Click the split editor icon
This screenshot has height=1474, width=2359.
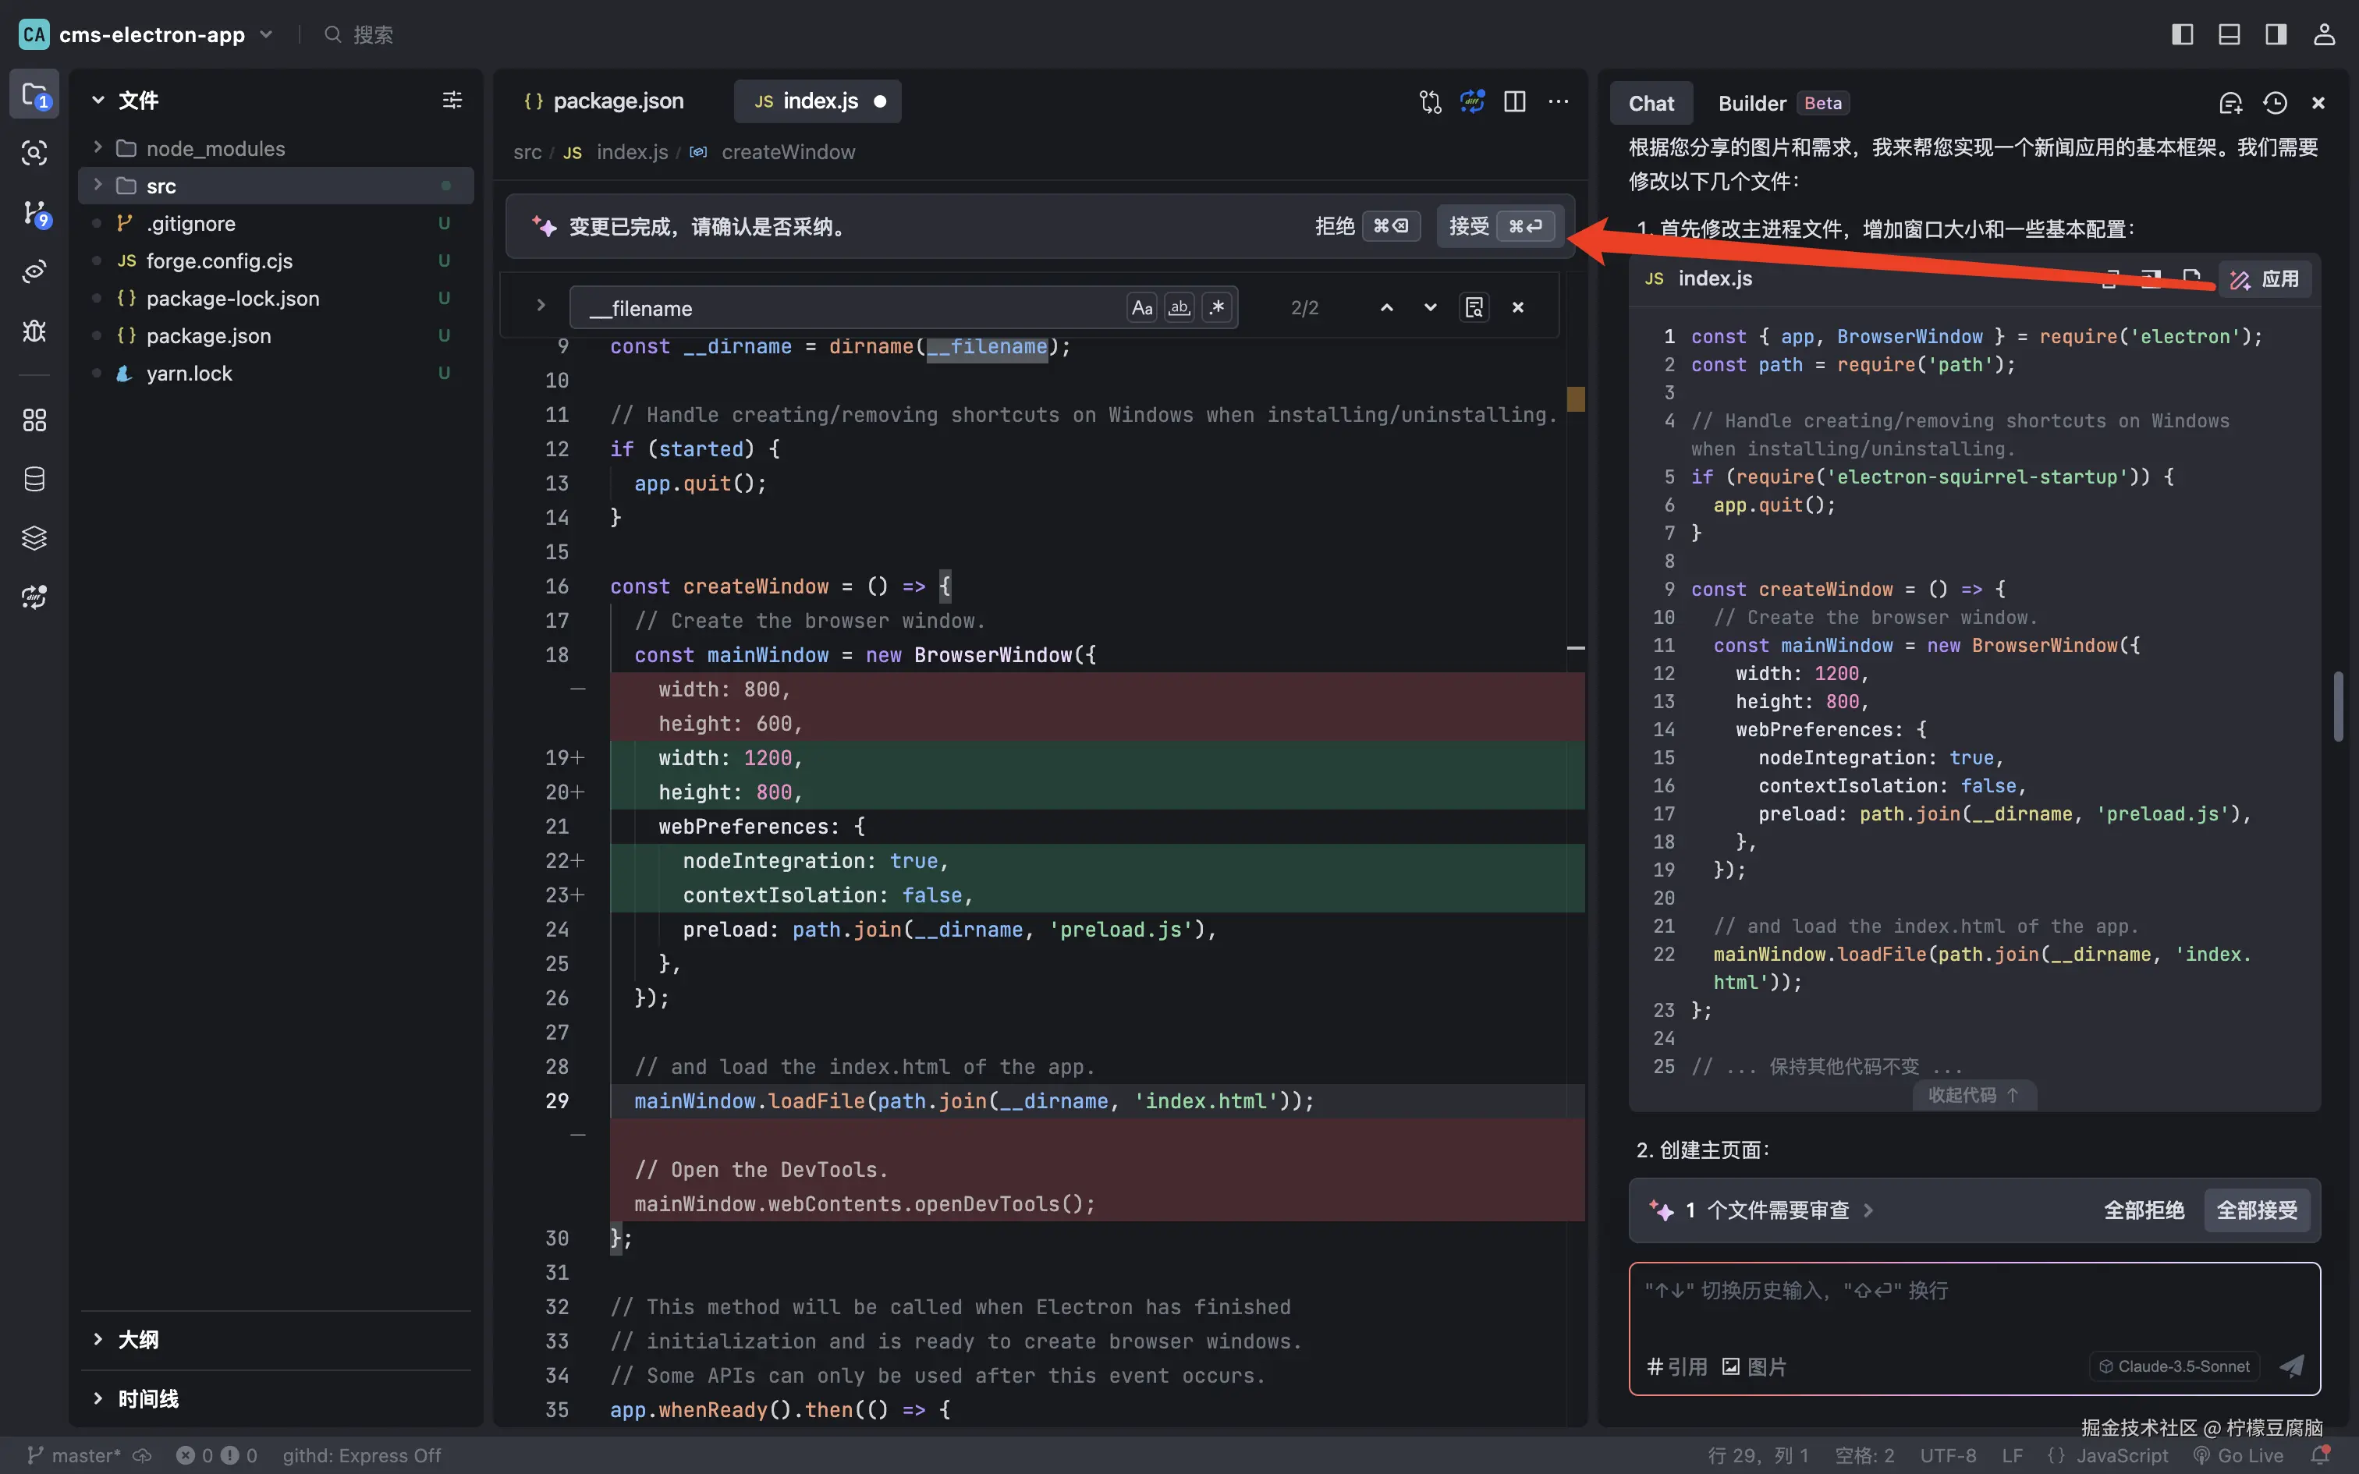tap(1515, 101)
